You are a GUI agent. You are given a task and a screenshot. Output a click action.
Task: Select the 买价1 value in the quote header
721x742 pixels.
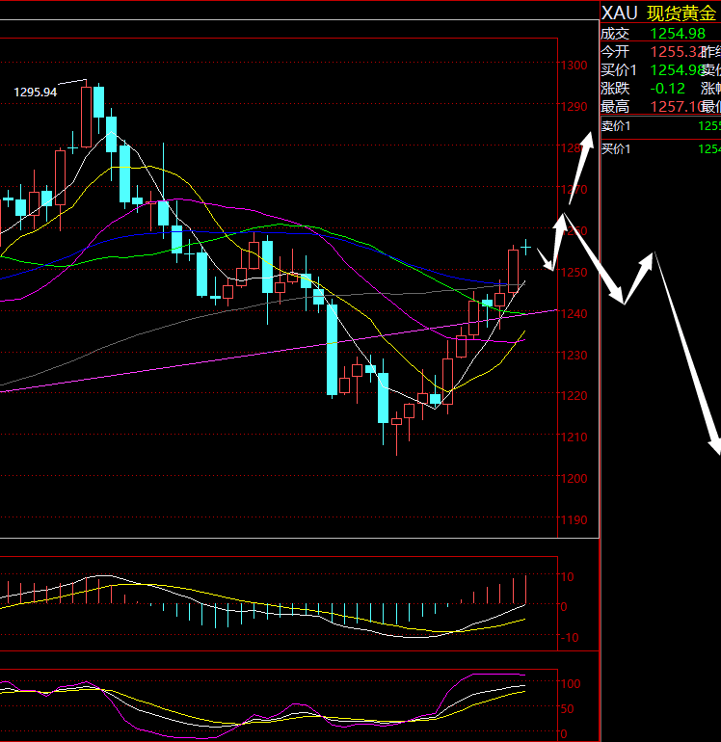[676, 70]
